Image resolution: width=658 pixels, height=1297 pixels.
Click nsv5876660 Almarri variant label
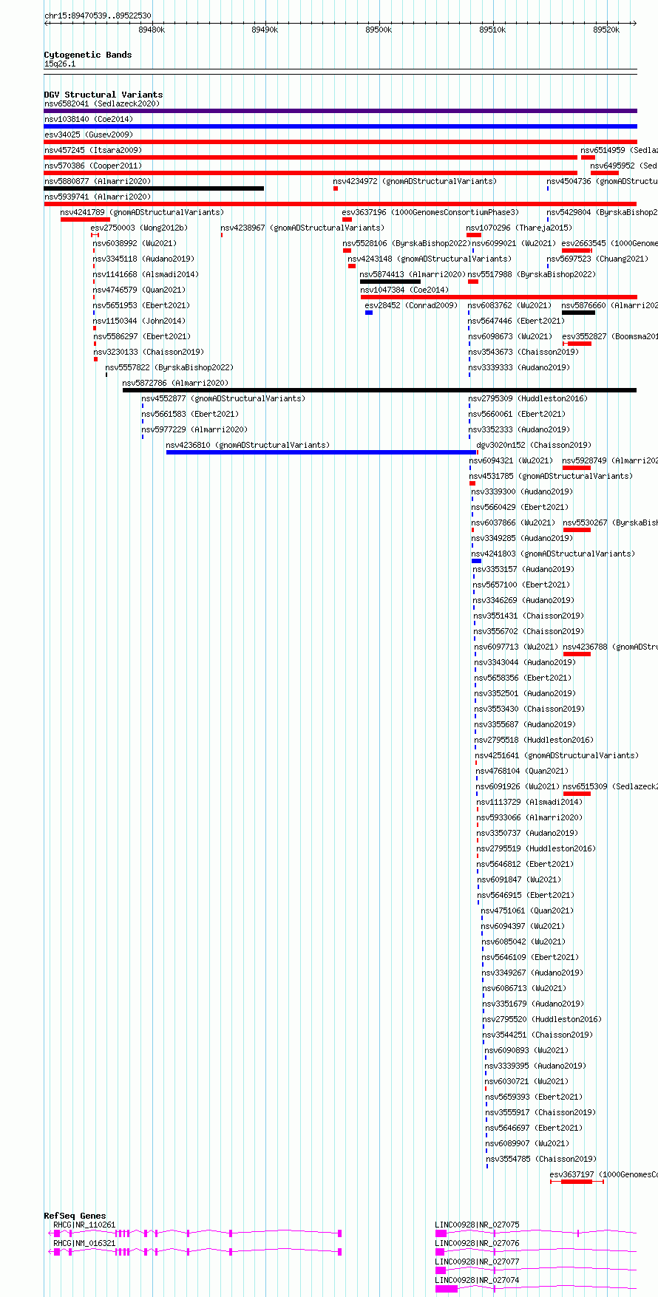click(x=610, y=305)
